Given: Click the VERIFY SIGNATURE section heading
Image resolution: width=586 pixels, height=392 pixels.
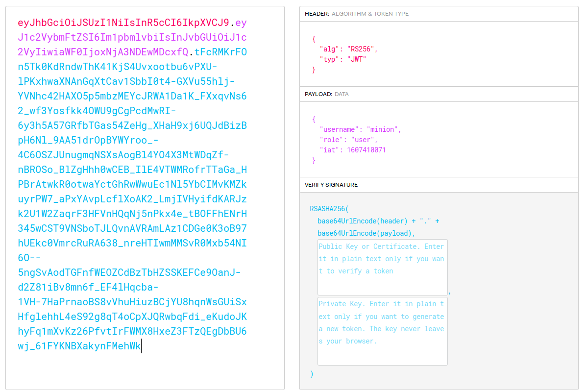Looking at the screenshot, I should pos(331,185).
